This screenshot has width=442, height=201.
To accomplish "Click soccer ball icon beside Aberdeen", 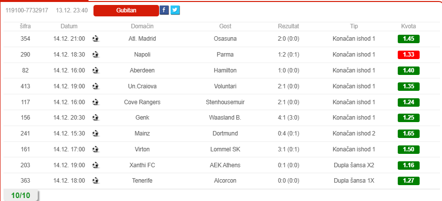I will pyautogui.click(x=95, y=70).
